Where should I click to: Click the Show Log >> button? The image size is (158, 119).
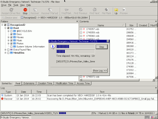click(100, 71)
